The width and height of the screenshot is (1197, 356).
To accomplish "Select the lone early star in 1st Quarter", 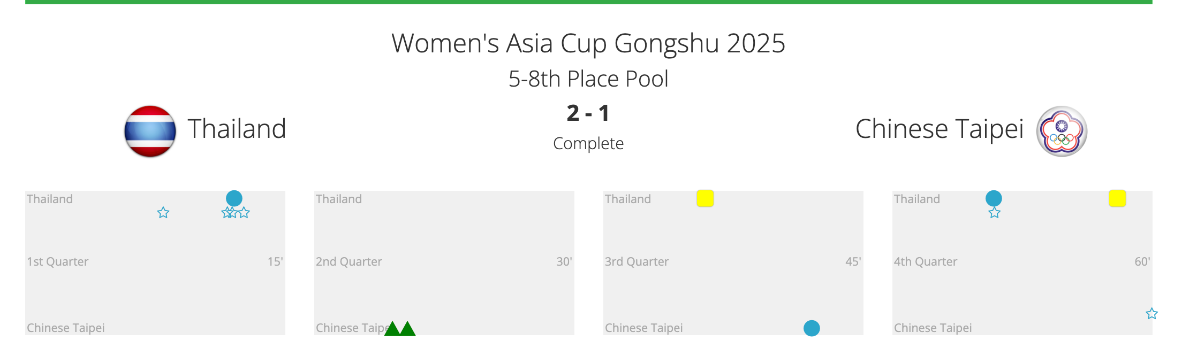I will [163, 213].
